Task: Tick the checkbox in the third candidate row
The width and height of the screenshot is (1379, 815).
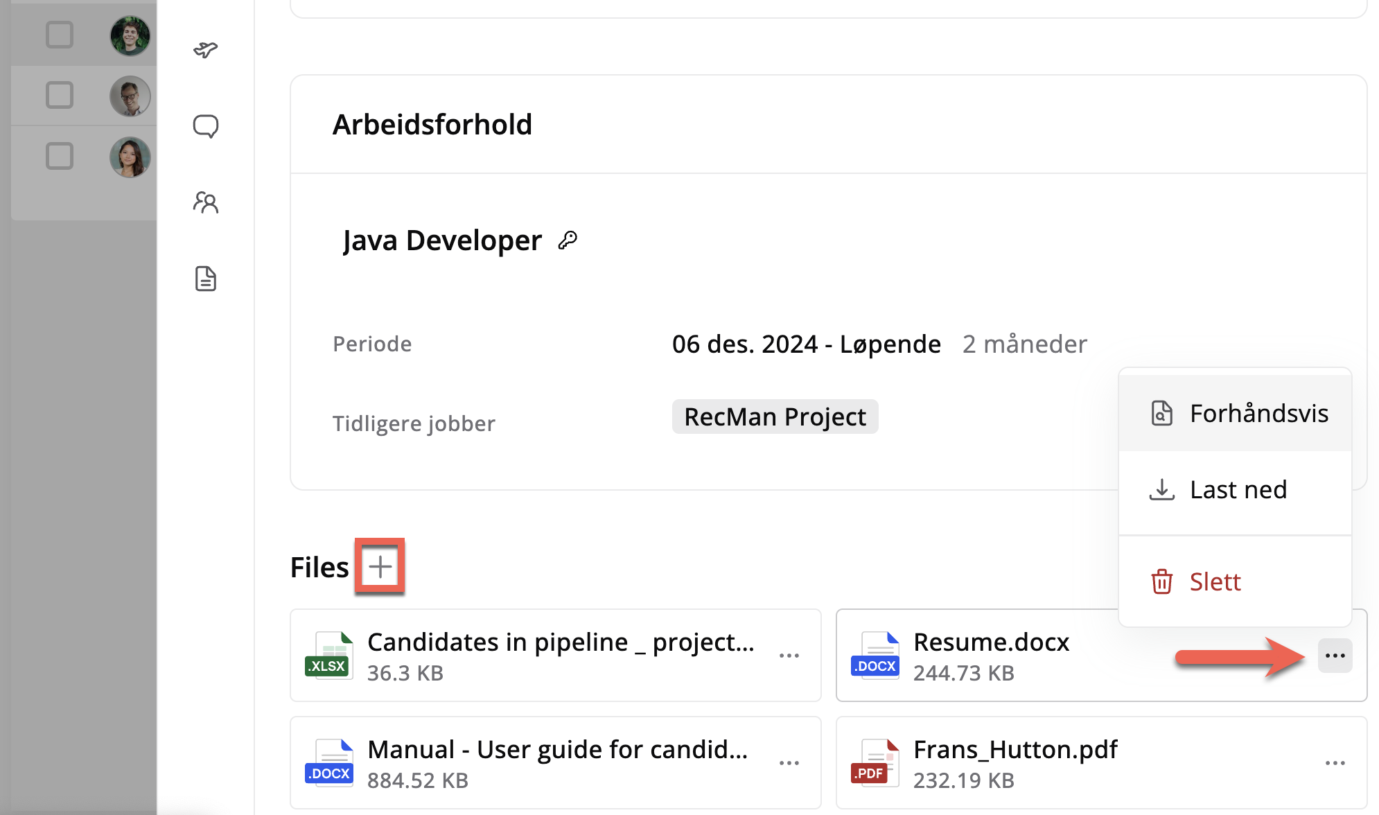Action: tap(60, 156)
